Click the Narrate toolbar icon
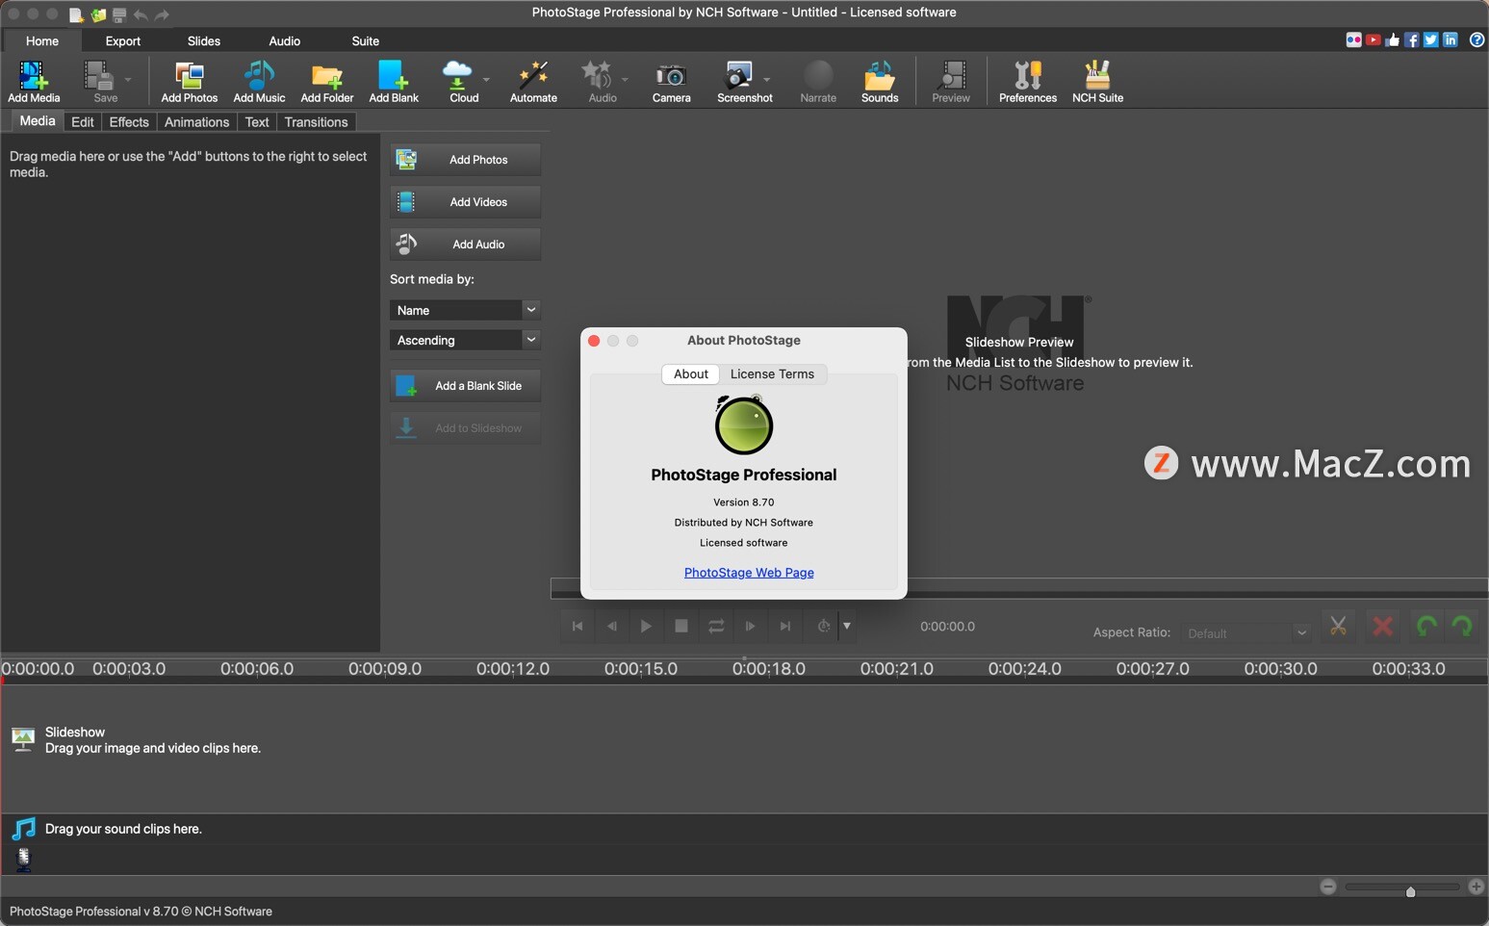This screenshot has width=1489, height=926. tap(818, 82)
